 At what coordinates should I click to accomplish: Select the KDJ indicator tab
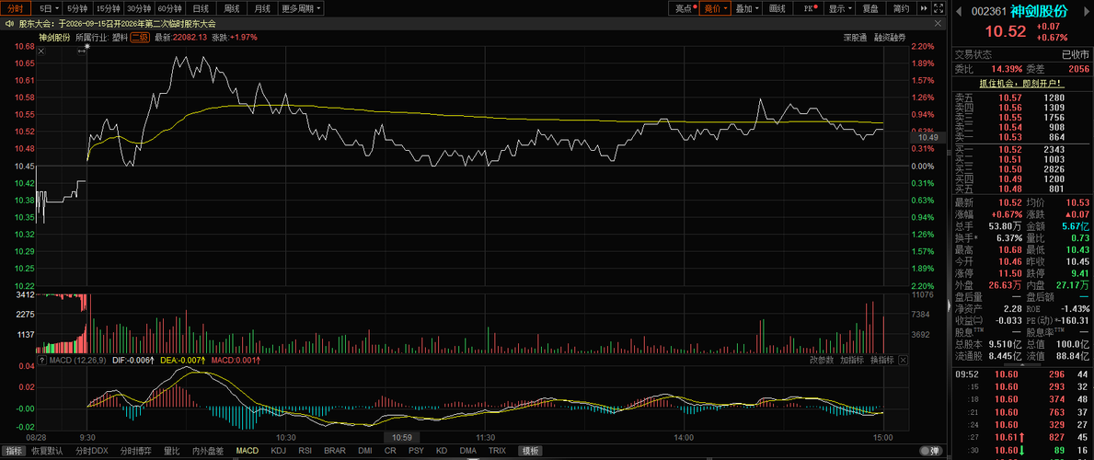click(x=279, y=451)
